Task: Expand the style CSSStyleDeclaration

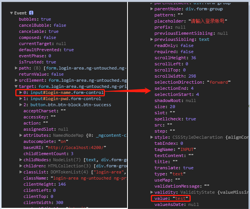Action: [152, 137]
